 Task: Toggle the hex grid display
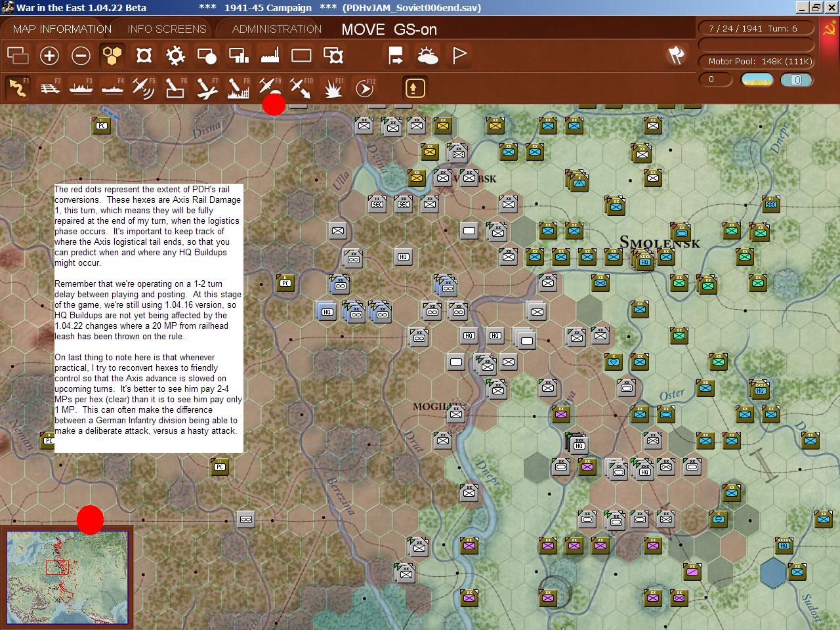point(112,56)
